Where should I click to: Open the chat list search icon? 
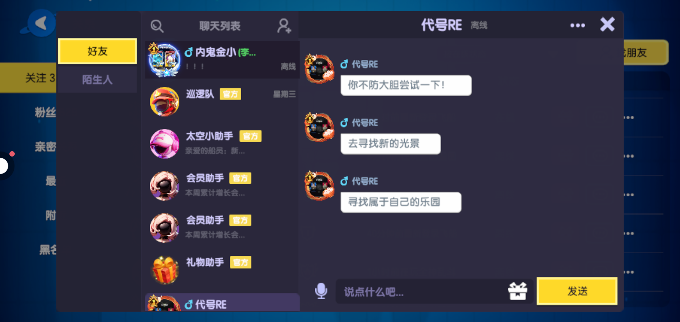157,26
